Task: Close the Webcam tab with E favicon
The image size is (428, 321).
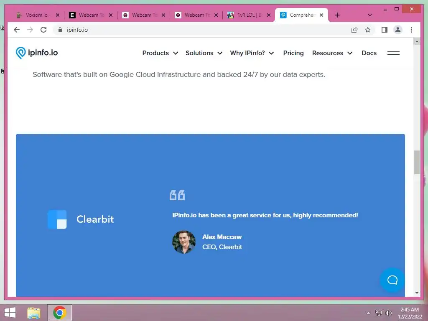Action: click(110, 15)
